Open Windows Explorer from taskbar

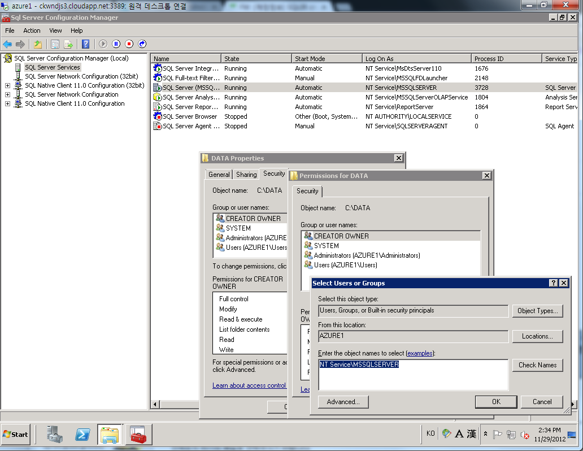pos(110,434)
